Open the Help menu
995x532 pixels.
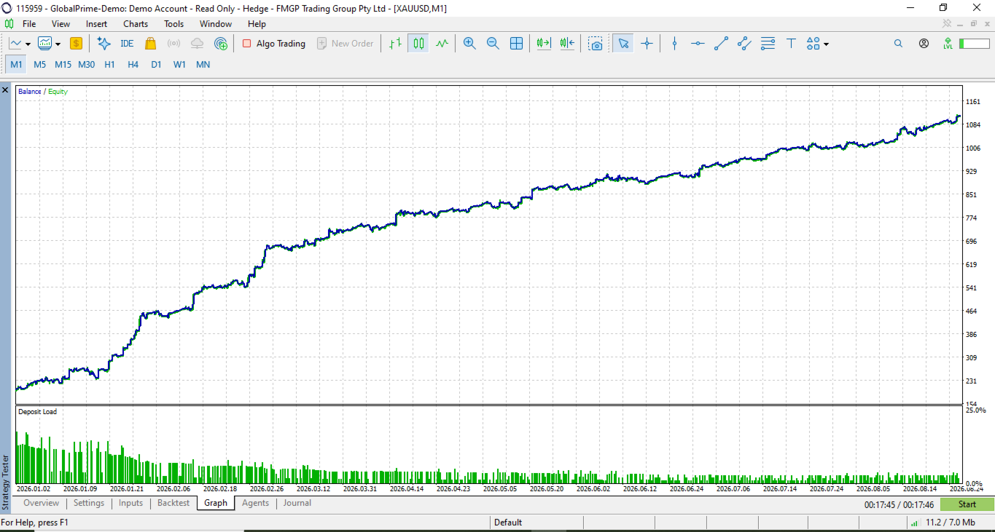pyautogui.click(x=257, y=24)
